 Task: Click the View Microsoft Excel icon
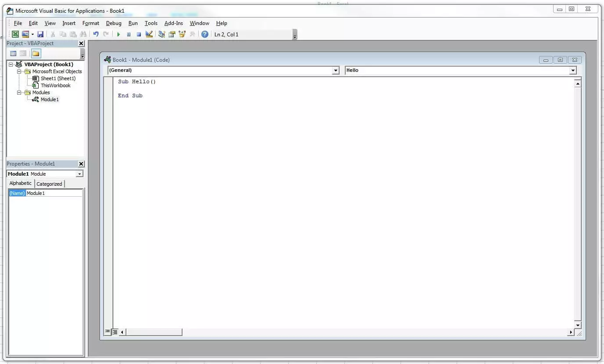[15, 34]
